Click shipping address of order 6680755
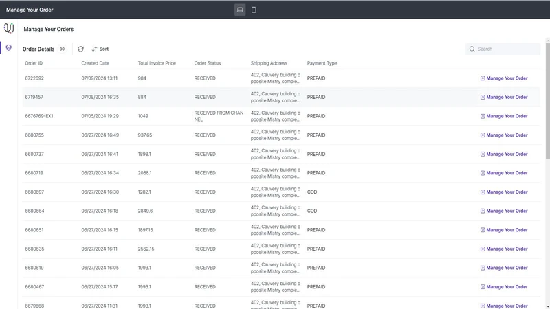Image resolution: width=550 pixels, height=309 pixels. point(276,135)
